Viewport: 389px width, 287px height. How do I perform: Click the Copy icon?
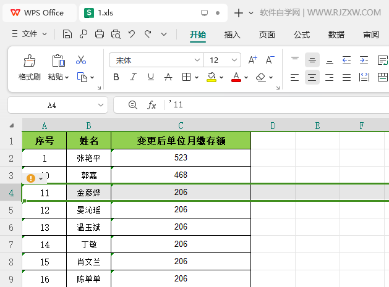coord(82,77)
